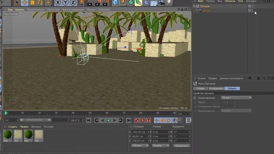Open the Представление dropdown showing Точка

coord(236,98)
